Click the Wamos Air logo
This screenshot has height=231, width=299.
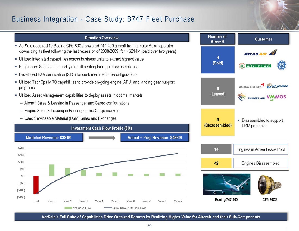coord(276,98)
